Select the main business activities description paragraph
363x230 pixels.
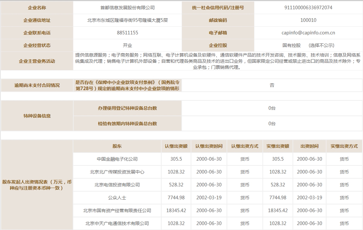coord(218,61)
